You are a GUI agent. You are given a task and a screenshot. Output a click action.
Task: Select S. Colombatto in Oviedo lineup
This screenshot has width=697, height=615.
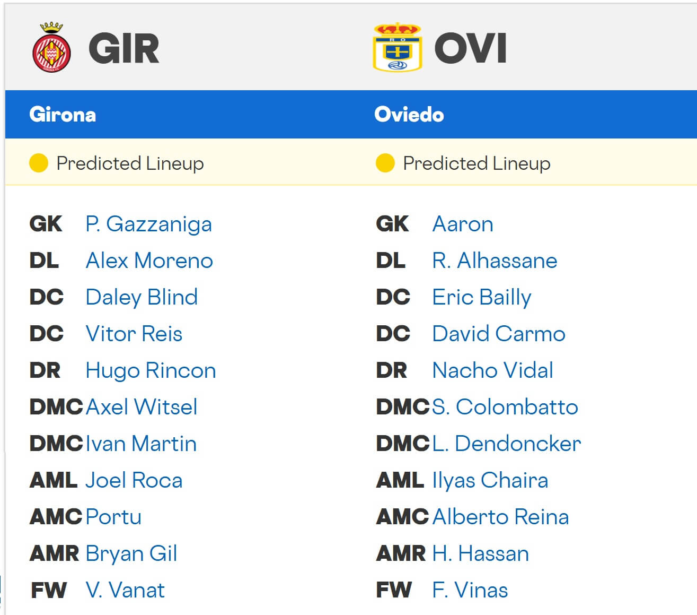pos(505,407)
